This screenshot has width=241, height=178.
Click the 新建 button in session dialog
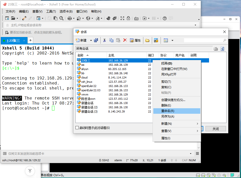pyautogui.click(x=81, y=40)
